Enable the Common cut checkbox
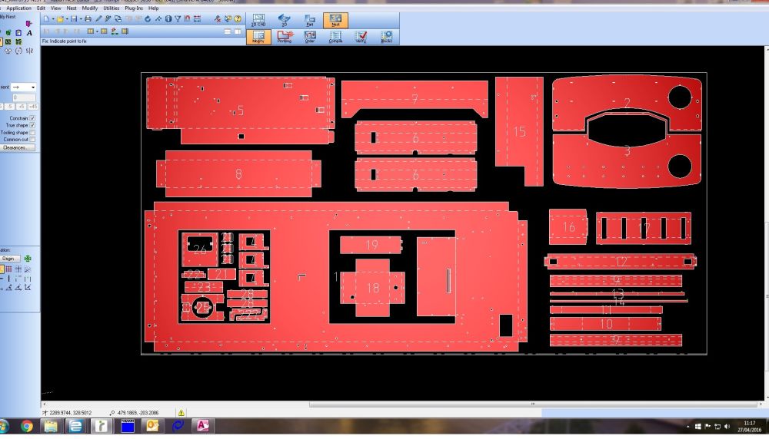This screenshot has width=769, height=439. tap(32, 140)
